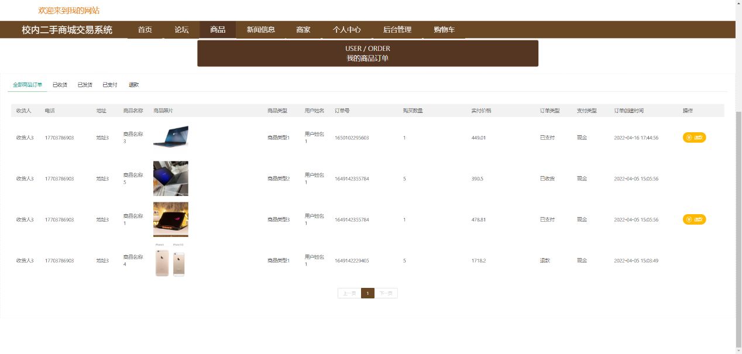Click the 我的商品订单 banner heading

367,59
